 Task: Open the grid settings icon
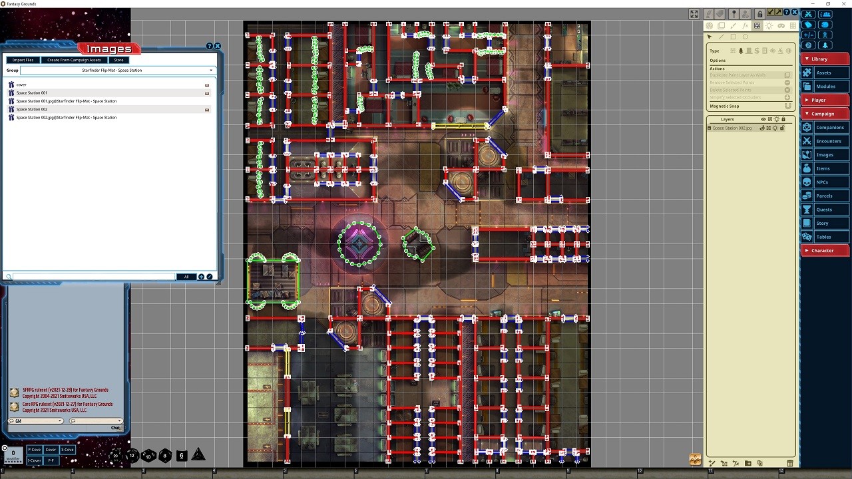tap(792, 25)
